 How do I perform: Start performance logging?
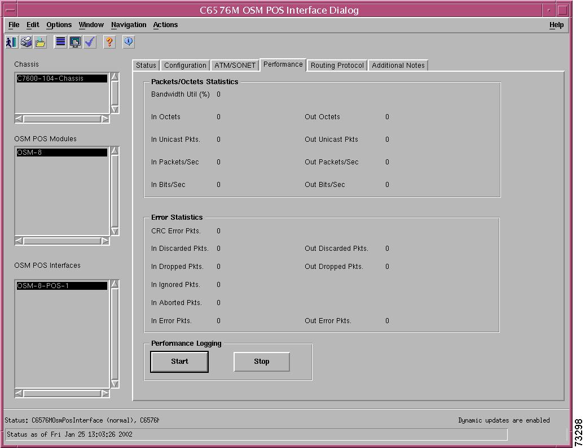(179, 362)
